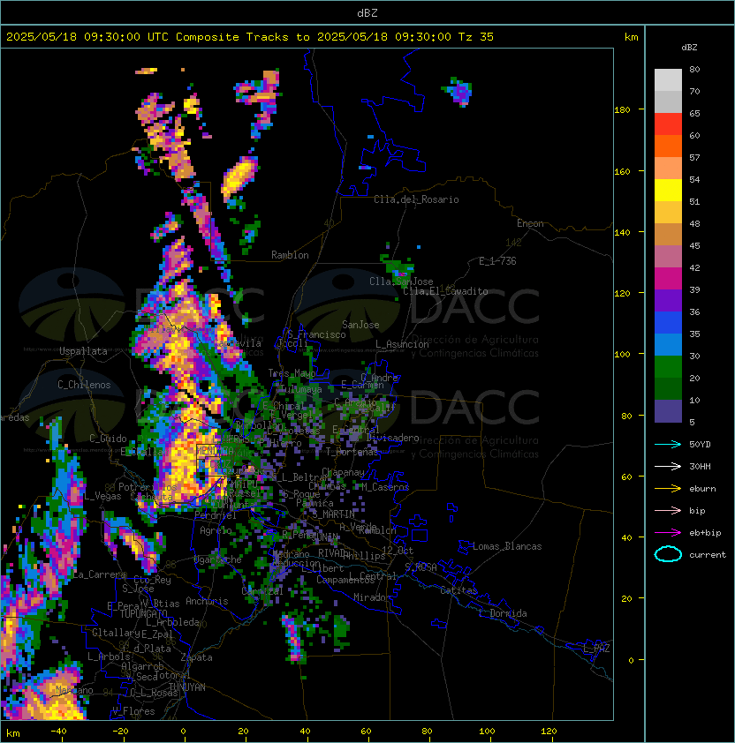Screen dimensions: 735x743
Task: Pick the royal blue dBZ legend swatch
Action: coord(668,323)
